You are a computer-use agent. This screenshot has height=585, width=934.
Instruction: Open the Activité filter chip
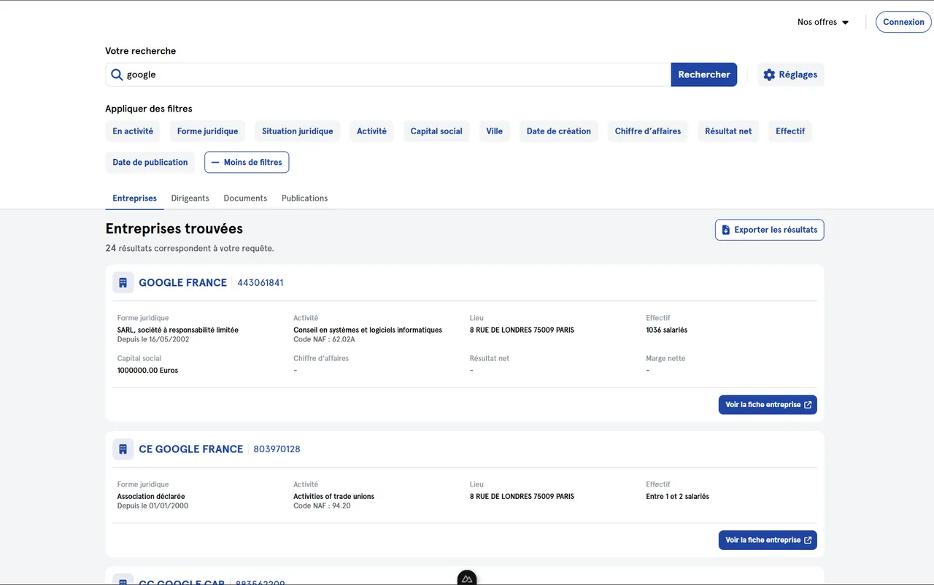pos(372,131)
